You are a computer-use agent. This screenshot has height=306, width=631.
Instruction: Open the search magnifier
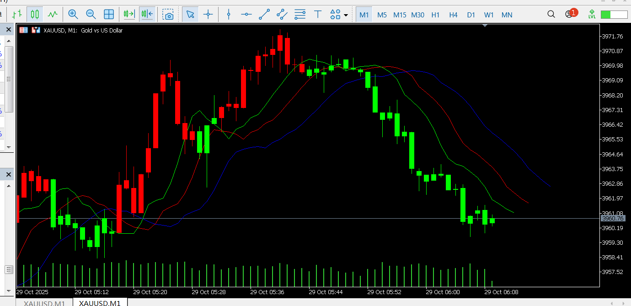click(x=552, y=14)
